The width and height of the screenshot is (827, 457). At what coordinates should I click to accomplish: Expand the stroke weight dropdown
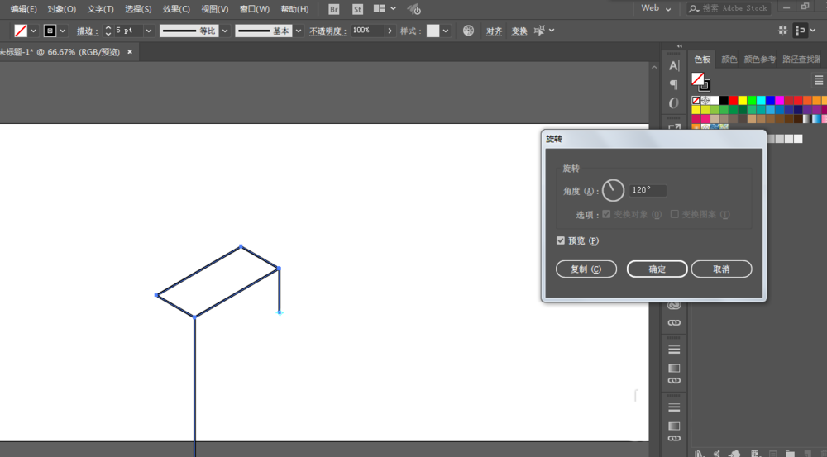point(149,31)
